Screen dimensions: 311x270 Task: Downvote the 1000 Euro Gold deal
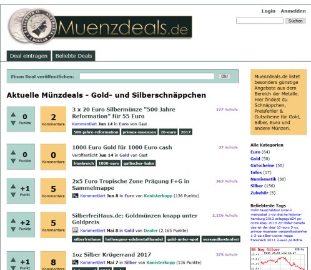pyautogui.click(x=13, y=161)
